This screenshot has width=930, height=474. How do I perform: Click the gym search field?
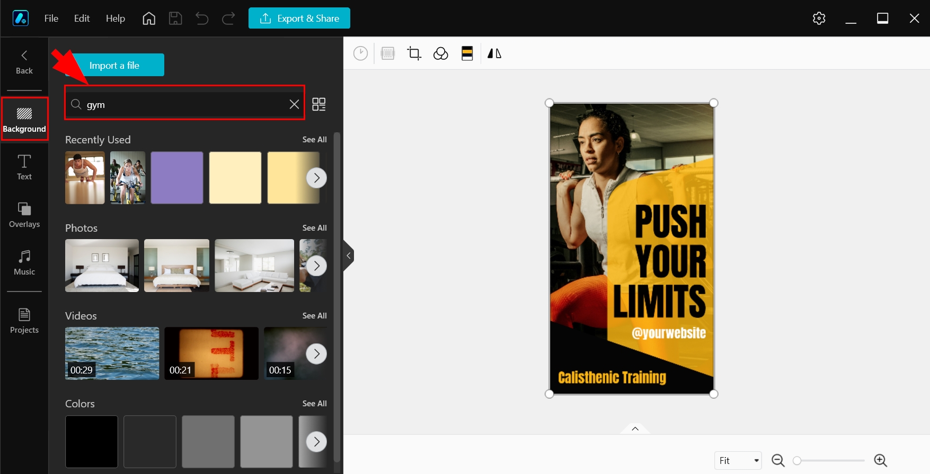184,104
